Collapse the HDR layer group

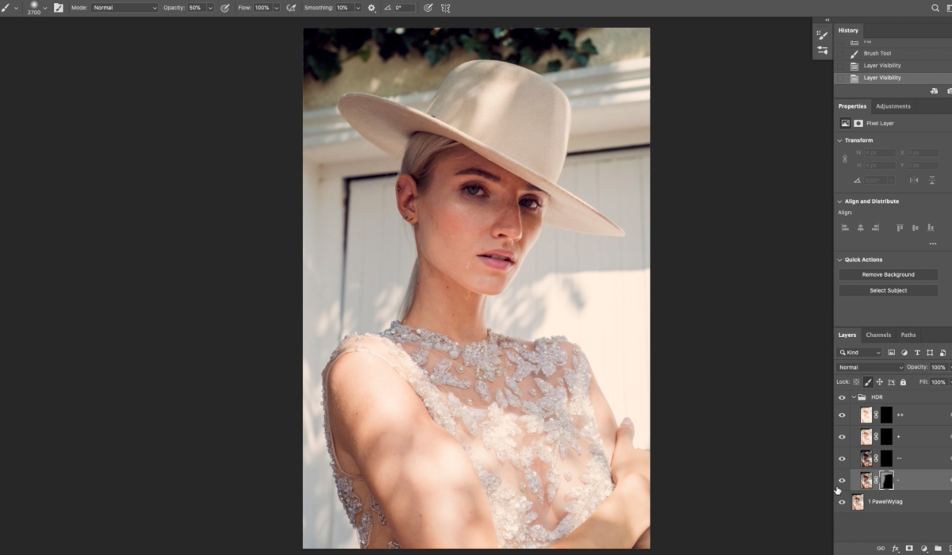point(854,397)
